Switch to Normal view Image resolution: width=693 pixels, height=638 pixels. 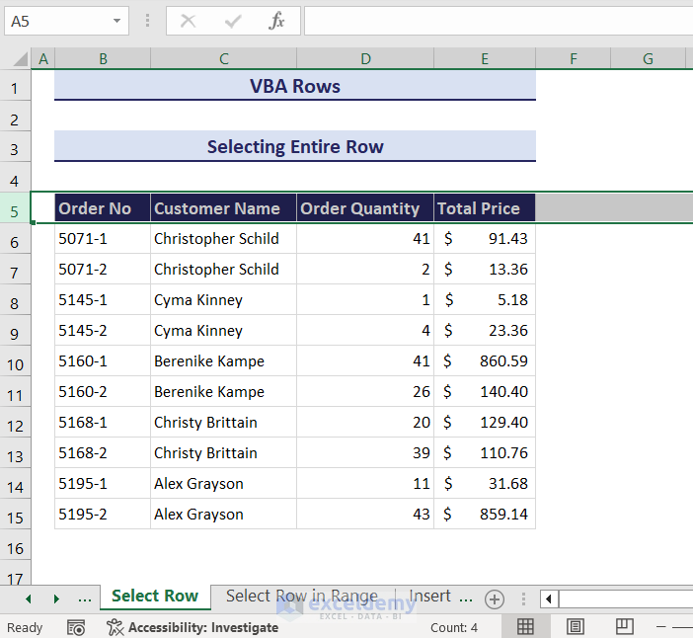point(526,627)
